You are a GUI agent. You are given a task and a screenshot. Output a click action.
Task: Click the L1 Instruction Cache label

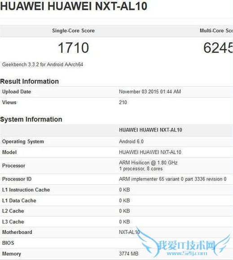[26, 190]
